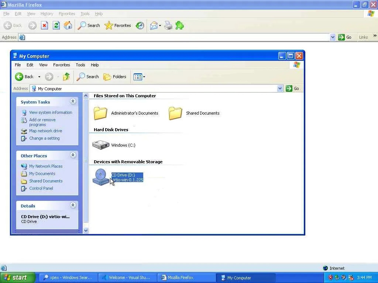Select Shared Documents folder in file pane
378x283 pixels.
click(x=175, y=113)
